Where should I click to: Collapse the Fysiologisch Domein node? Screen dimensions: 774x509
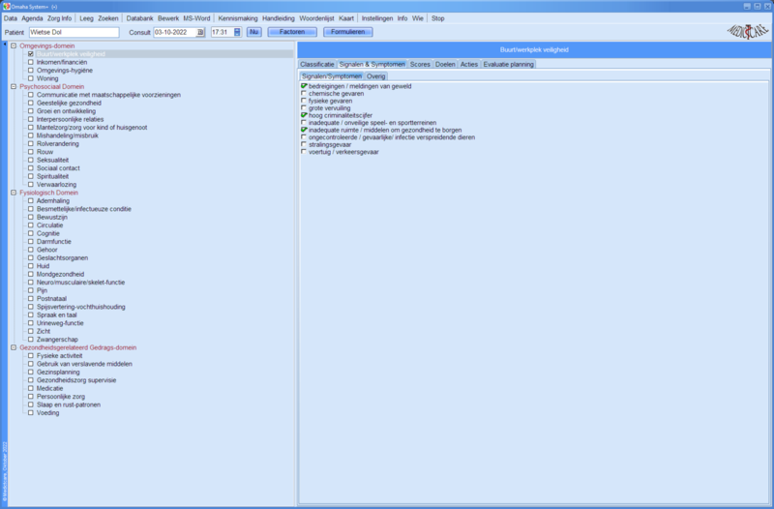point(14,193)
